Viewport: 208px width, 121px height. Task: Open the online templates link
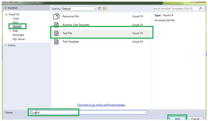pos(101,105)
